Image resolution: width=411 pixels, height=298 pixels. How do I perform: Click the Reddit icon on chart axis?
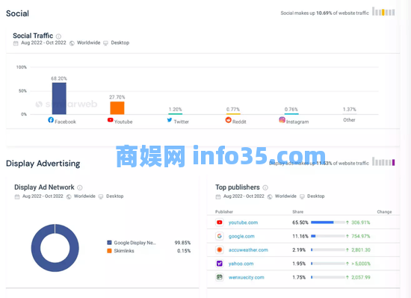[229, 120]
